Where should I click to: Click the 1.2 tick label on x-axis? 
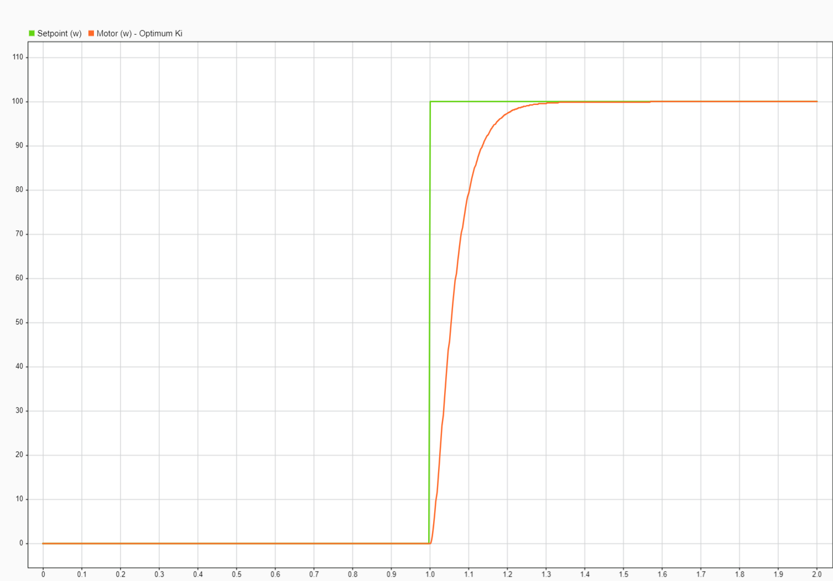pyautogui.click(x=507, y=574)
